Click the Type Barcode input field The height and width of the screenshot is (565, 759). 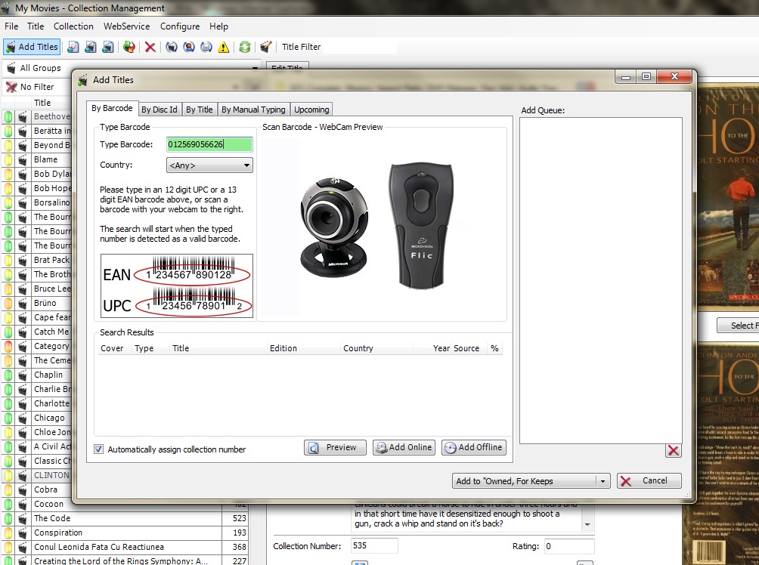209,144
